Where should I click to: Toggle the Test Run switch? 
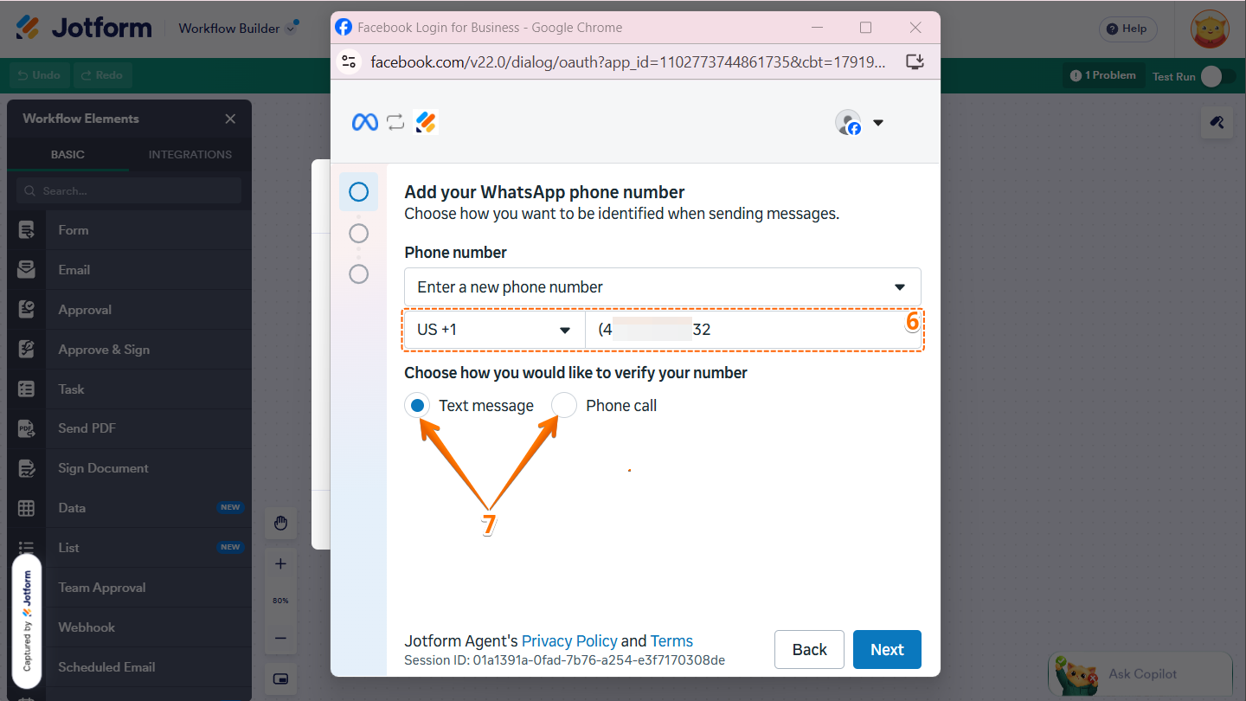tap(1217, 76)
